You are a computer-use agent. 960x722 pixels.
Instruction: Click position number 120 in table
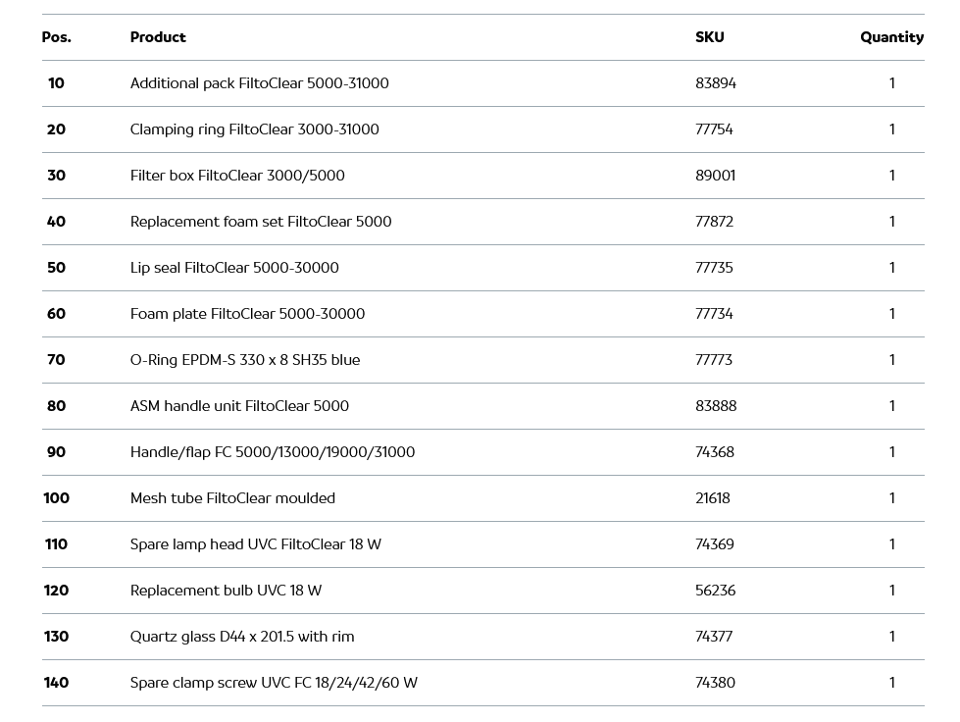(56, 591)
